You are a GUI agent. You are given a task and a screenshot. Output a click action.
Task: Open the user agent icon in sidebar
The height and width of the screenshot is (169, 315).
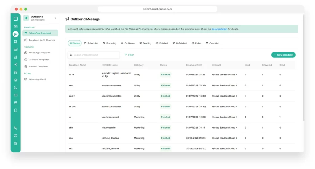coord(15,87)
